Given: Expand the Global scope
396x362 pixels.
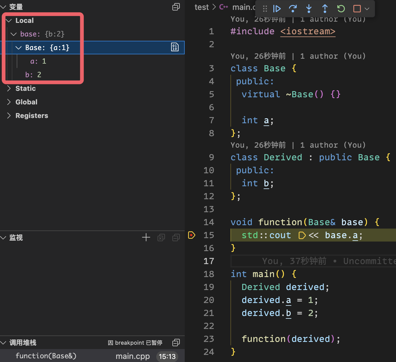Looking at the screenshot, I should click(9, 102).
